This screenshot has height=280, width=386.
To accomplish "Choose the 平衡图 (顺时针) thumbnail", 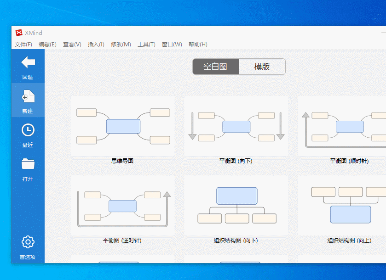I will coord(342,126).
